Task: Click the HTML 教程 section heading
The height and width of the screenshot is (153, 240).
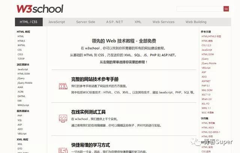Action: [23, 31]
